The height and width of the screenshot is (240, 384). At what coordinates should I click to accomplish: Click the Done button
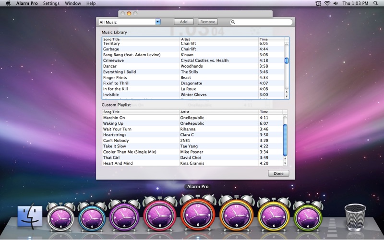278,173
